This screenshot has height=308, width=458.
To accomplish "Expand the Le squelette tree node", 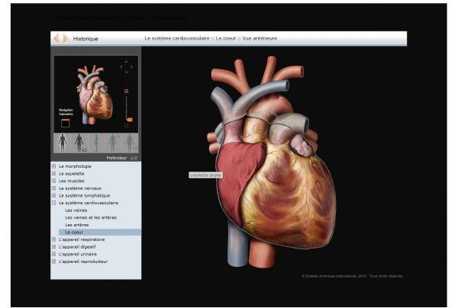I will (x=53, y=174).
